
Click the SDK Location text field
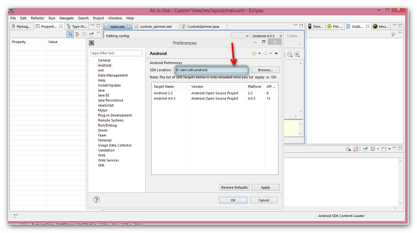point(211,70)
